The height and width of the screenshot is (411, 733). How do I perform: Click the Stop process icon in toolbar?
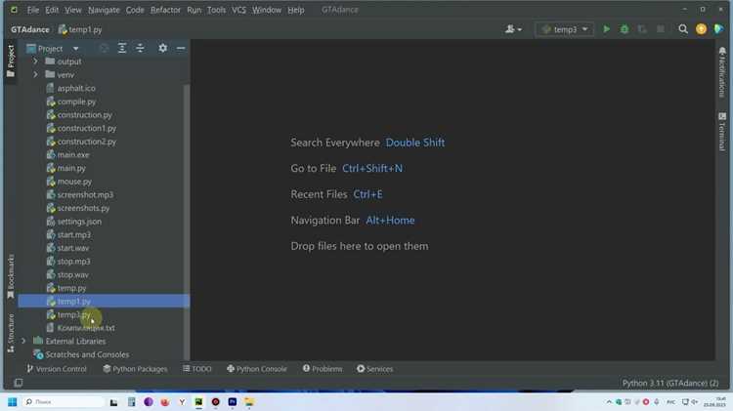[x=660, y=29]
